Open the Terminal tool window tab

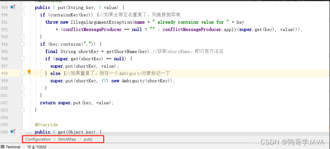click(x=11, y=147)
